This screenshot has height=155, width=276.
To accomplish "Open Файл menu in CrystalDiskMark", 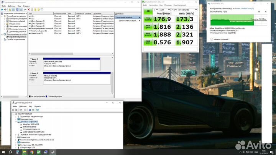I will click(145, 5).
